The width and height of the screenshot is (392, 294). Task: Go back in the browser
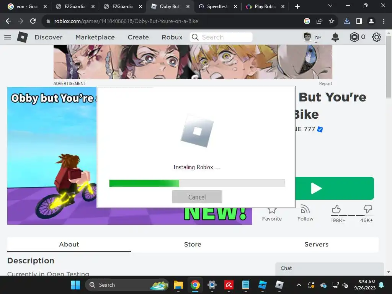(8, 21)
